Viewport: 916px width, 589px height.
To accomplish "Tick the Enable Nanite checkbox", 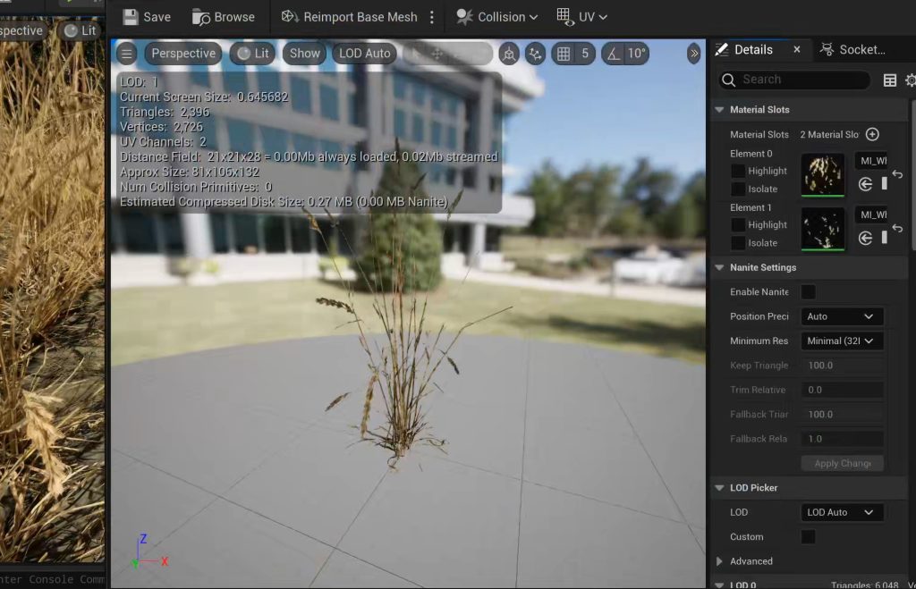I will click(x=808, y=292).
